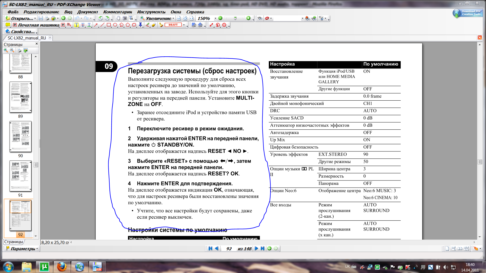Image resolution: width=486 pixels, height=273 pixels.
Task: Open the zoom percentage dropdown
Action: click(x=215, y=18)
